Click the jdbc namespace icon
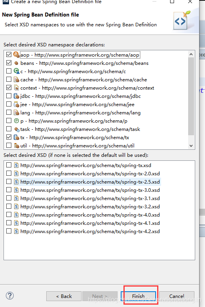Screen dimensions: 205x307 [x=16, y=96]
